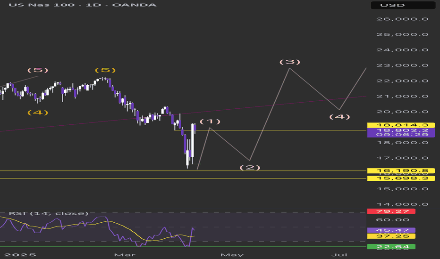The image size is (440, 259).
Task: Open the USD currency selector
Action: point(403,5)
